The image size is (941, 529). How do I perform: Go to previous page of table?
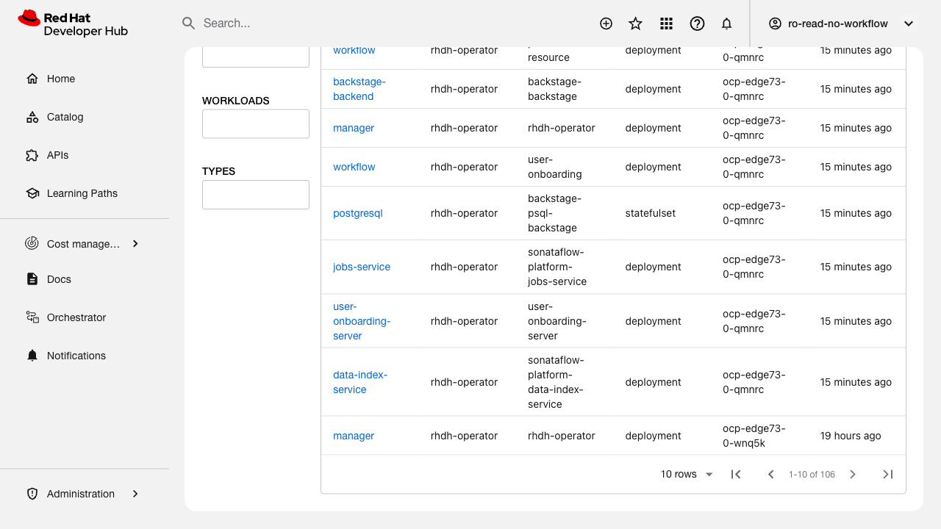tap(770, 475)
